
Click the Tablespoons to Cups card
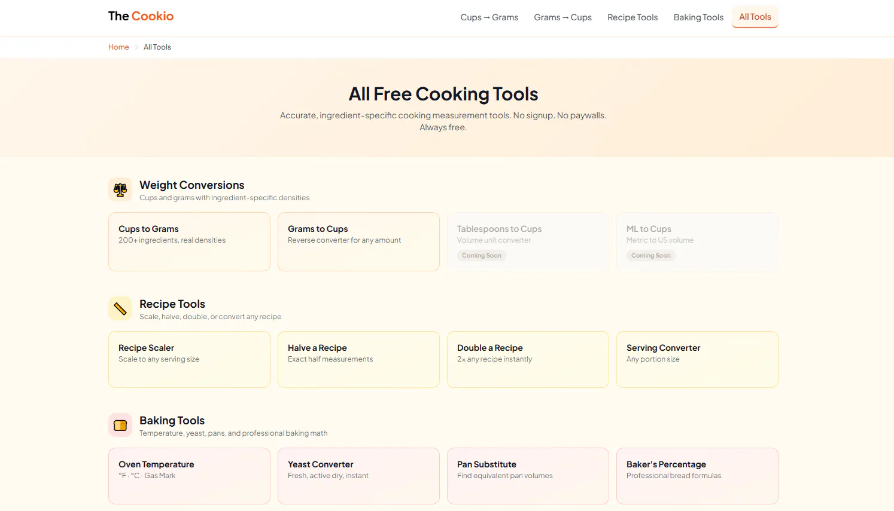[x=528, y=241]
